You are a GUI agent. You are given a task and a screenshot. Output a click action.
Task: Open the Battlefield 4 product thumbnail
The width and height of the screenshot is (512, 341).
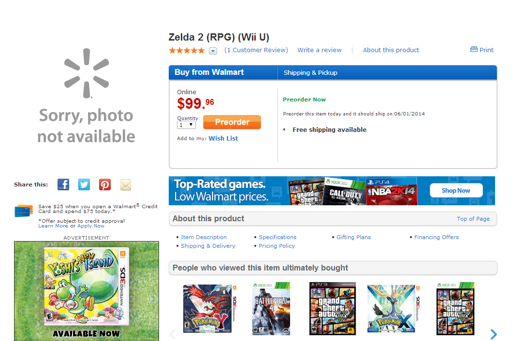pyautogui.click(x=271, y=309)
